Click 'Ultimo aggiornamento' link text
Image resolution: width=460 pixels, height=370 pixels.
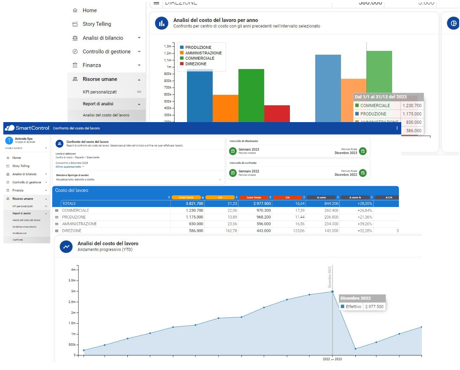[x=70, y=167]
